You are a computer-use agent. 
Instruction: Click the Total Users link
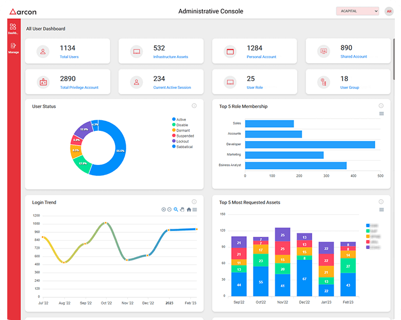pos(69,57)
